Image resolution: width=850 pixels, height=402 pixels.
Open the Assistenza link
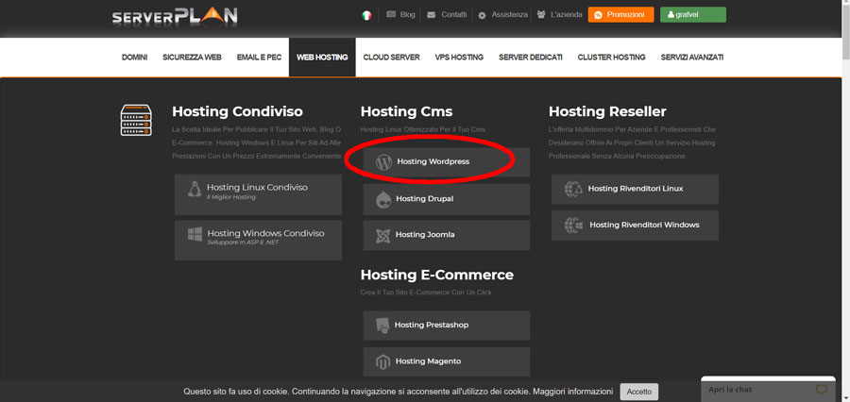[x=510, y=15]
